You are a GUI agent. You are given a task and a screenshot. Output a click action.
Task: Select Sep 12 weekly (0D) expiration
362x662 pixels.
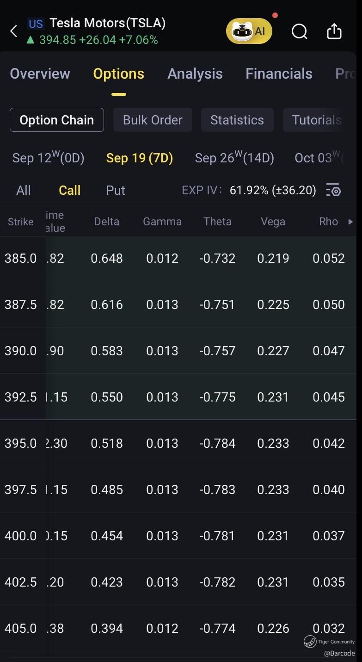48,158
